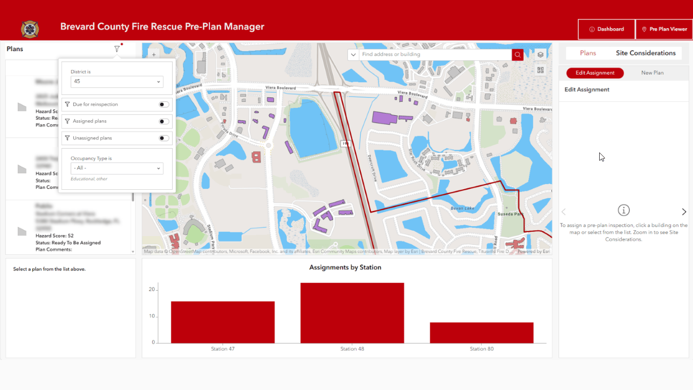This screenshot has width=693, height=390.
Task: Turn on the Assigned plans toggle
Action: pyautogui.click(x=164, y=121)
